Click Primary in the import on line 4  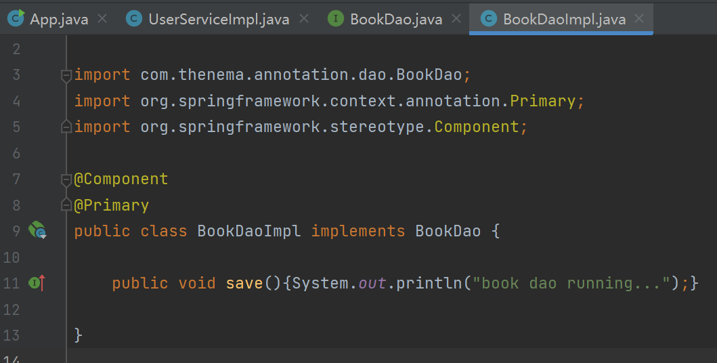[543, 101]
